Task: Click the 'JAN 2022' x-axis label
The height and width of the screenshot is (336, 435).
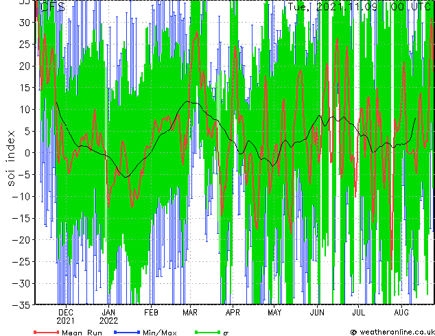Action: pyautogui.click(x=108, y=317)
